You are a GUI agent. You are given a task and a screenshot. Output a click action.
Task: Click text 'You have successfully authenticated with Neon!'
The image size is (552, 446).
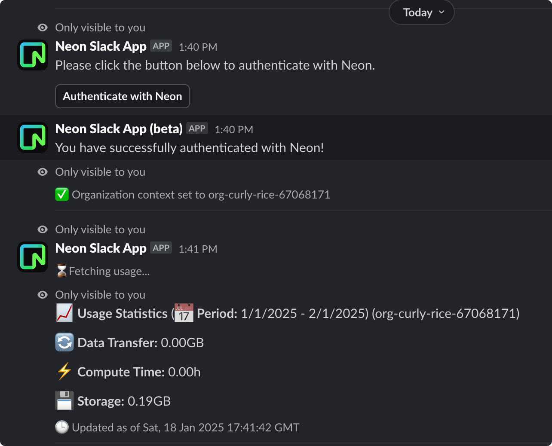coord(190,148)
